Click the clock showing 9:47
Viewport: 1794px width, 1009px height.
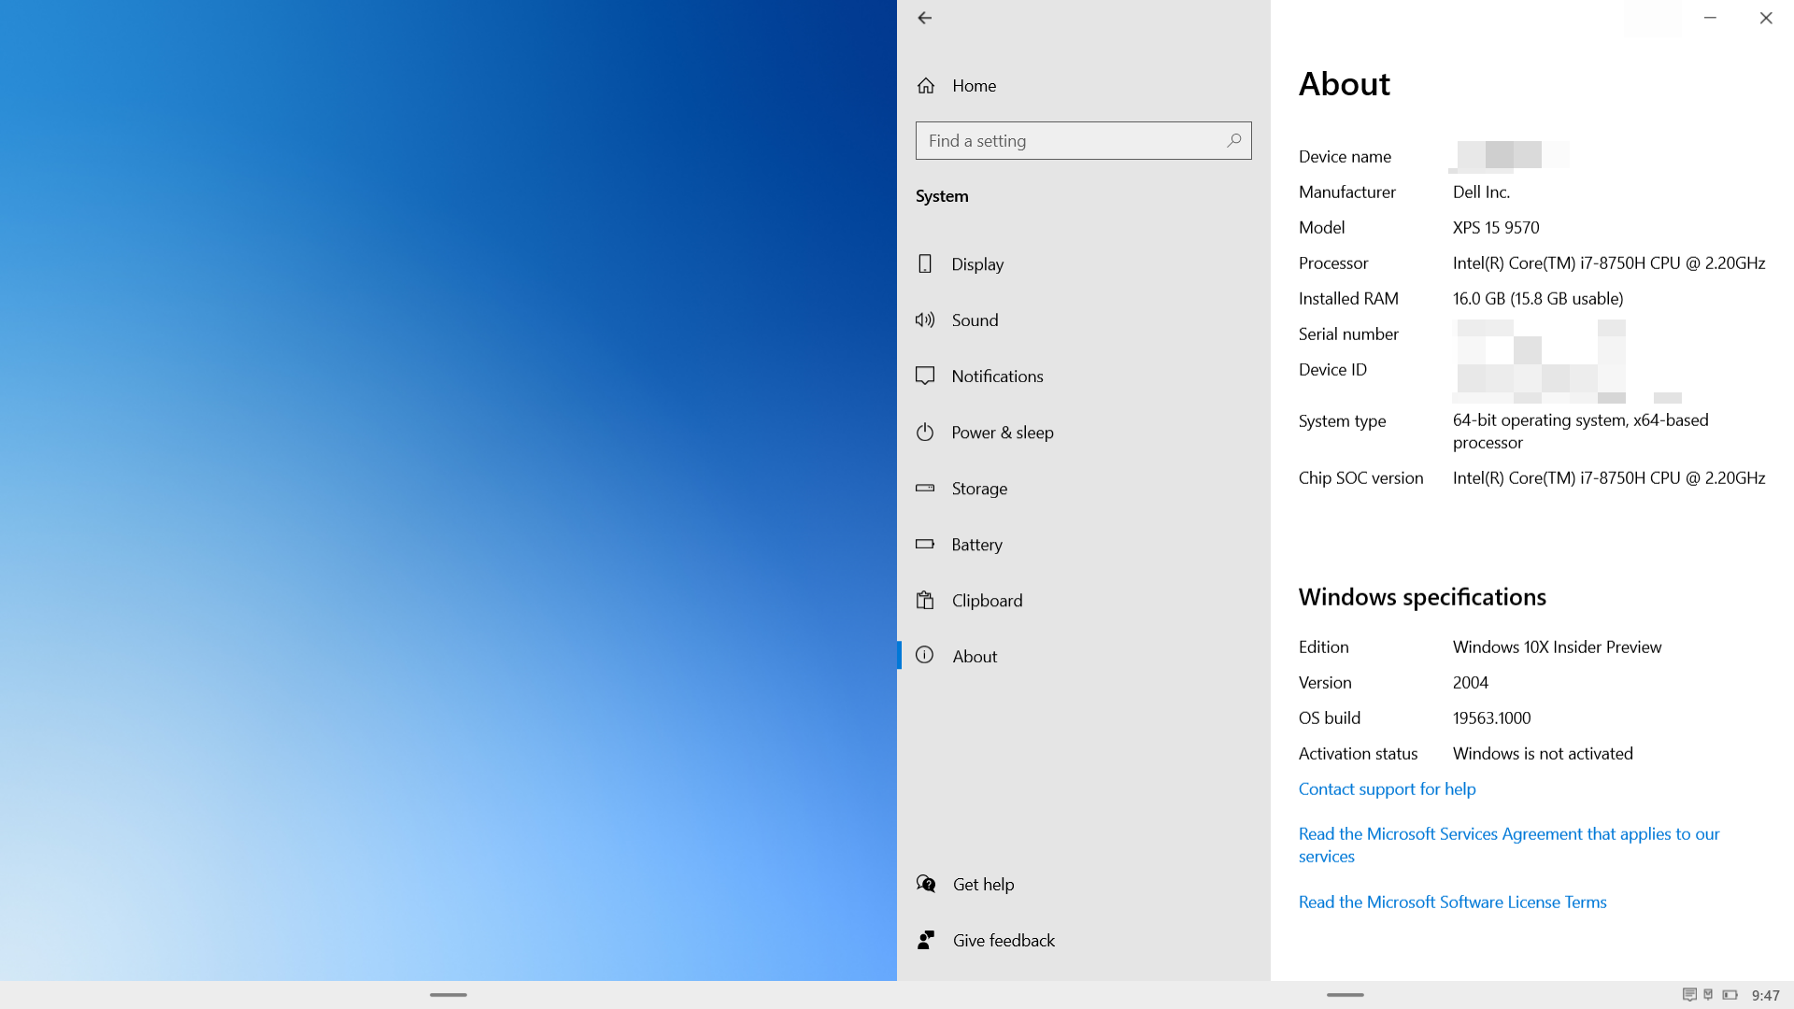1765,996
